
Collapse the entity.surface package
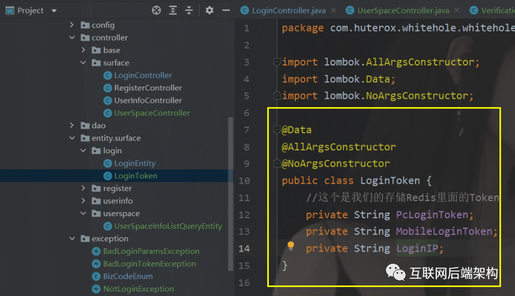(72, 138)
